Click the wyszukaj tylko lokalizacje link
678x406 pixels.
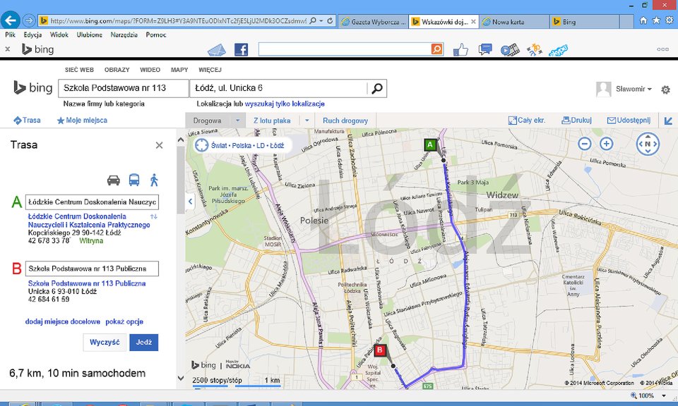tap(285, 104)
